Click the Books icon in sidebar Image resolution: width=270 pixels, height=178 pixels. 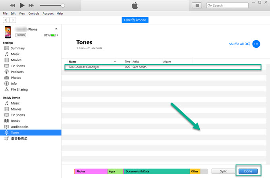6,121
